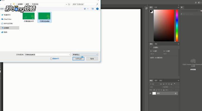
Task: Click prevent artboard auto-nesting lock icon
Action: point(161,90)
